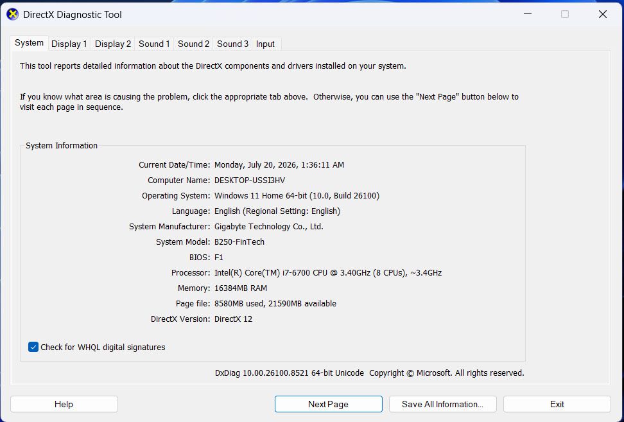The image size is (624, 422).
Task: Click the DirectX 12 version value
Action: [x=233, y=319]
